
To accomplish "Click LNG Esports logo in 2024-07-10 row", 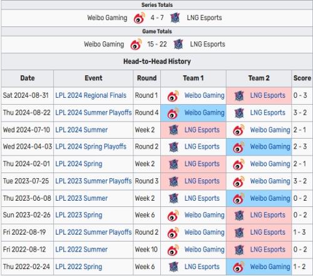I will pyautogui.click(x=173, y=130).
